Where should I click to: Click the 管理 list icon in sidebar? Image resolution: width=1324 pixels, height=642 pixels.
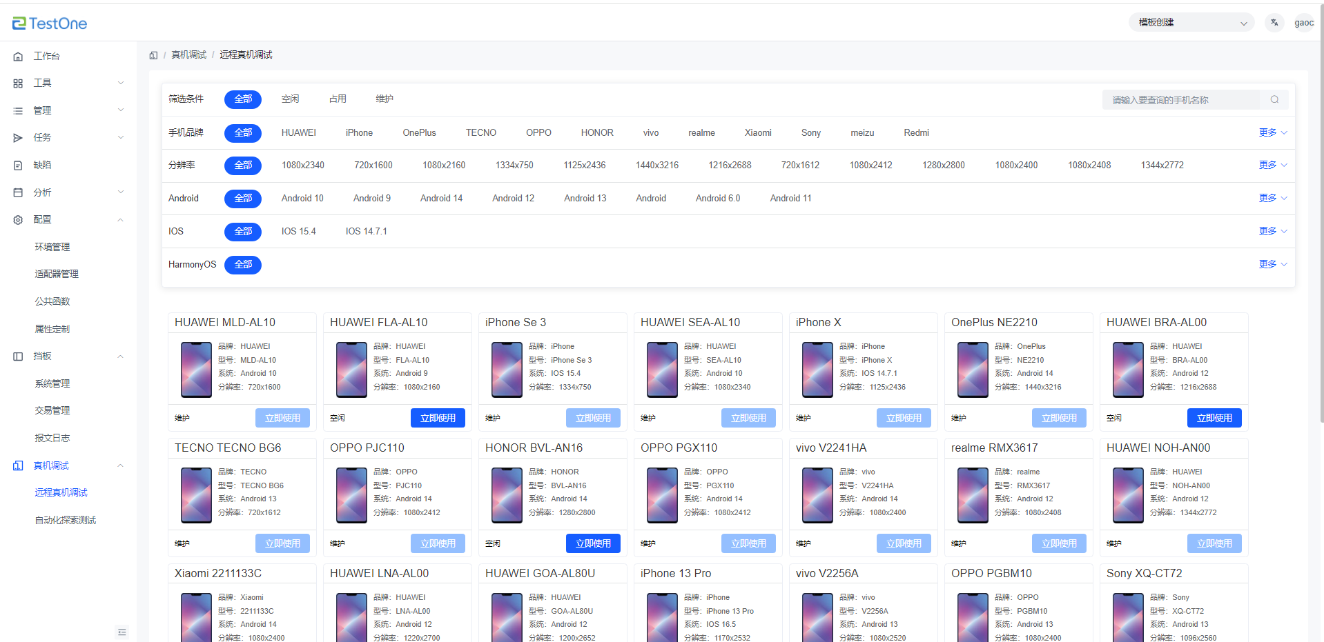pos(18,111)
